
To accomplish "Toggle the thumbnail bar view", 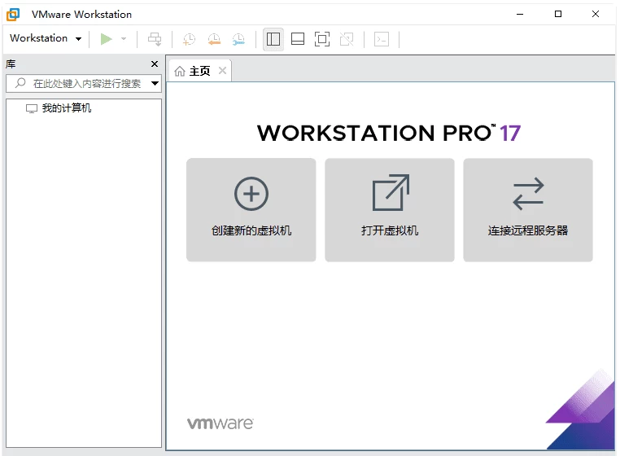I will tap(298, 39).
